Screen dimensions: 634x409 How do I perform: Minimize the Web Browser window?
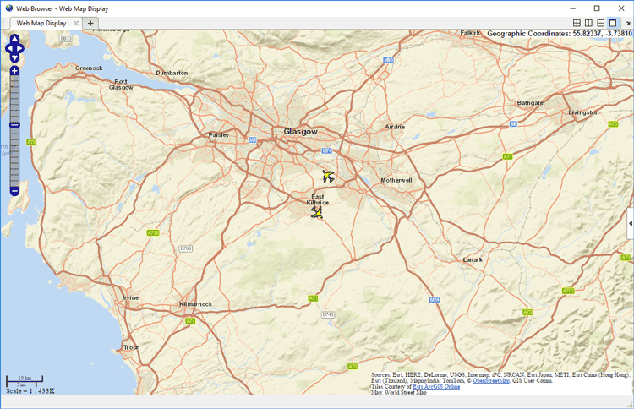572,8
